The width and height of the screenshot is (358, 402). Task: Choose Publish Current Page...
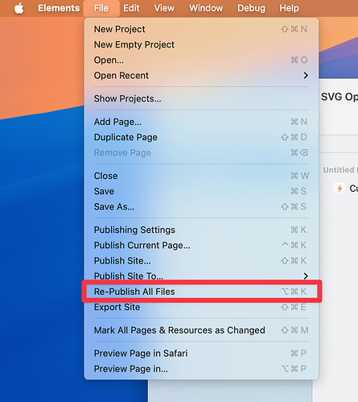click(201, 245)
